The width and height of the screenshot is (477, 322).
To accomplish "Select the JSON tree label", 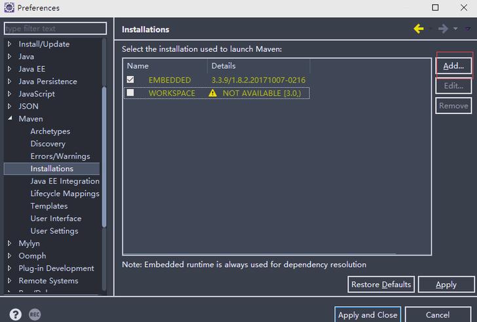I will point(29,106).
